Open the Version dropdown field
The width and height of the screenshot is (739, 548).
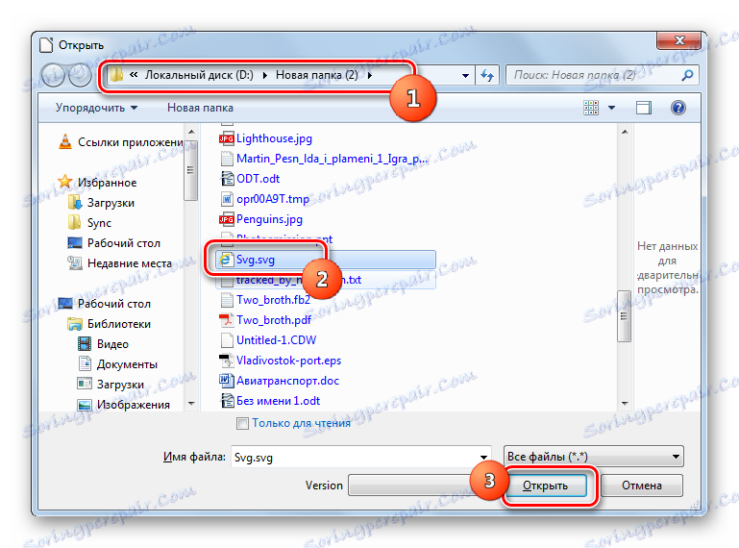(x=412, y=486)
